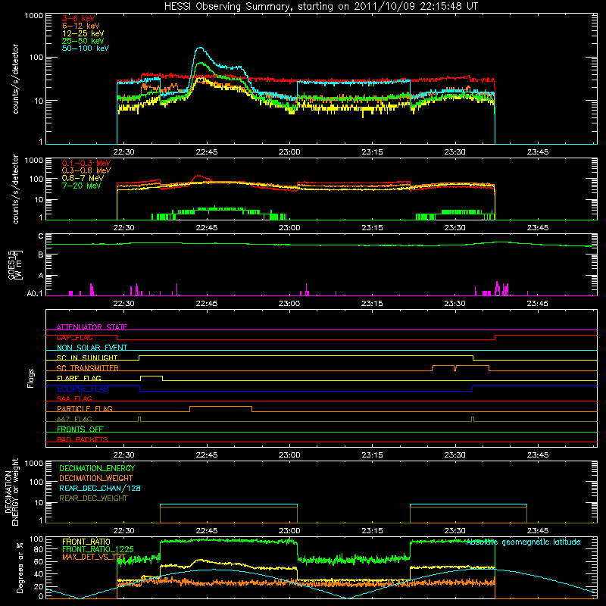Select the 50-100 keV legend label
Viewport: 606px width, 606px height.
(86, 48)
